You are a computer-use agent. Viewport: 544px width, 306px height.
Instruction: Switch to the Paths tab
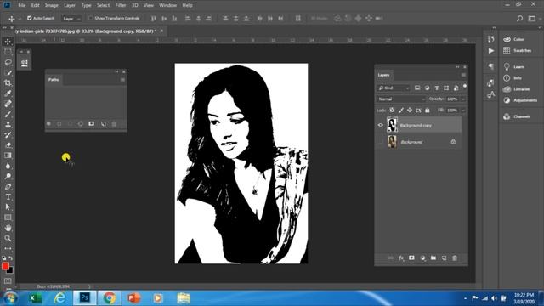pyautogui.click(x=54, y=80)
